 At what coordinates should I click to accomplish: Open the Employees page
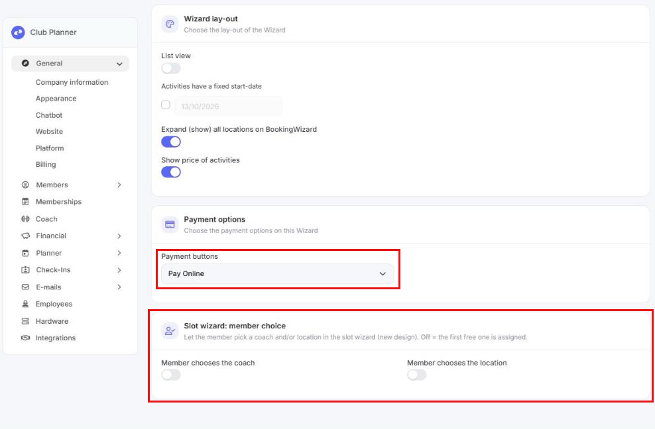click(x=54, y=305)
